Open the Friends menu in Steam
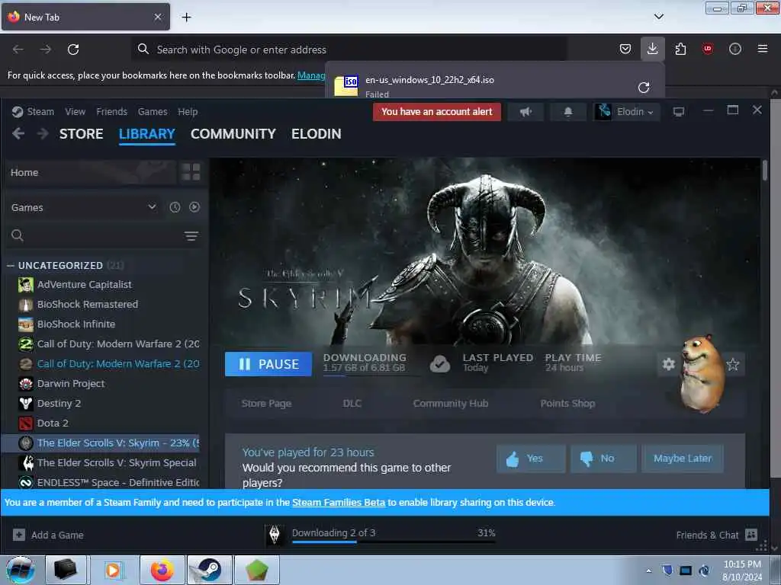This screenshot has height=585, width=781. click(x=111, y=111)
